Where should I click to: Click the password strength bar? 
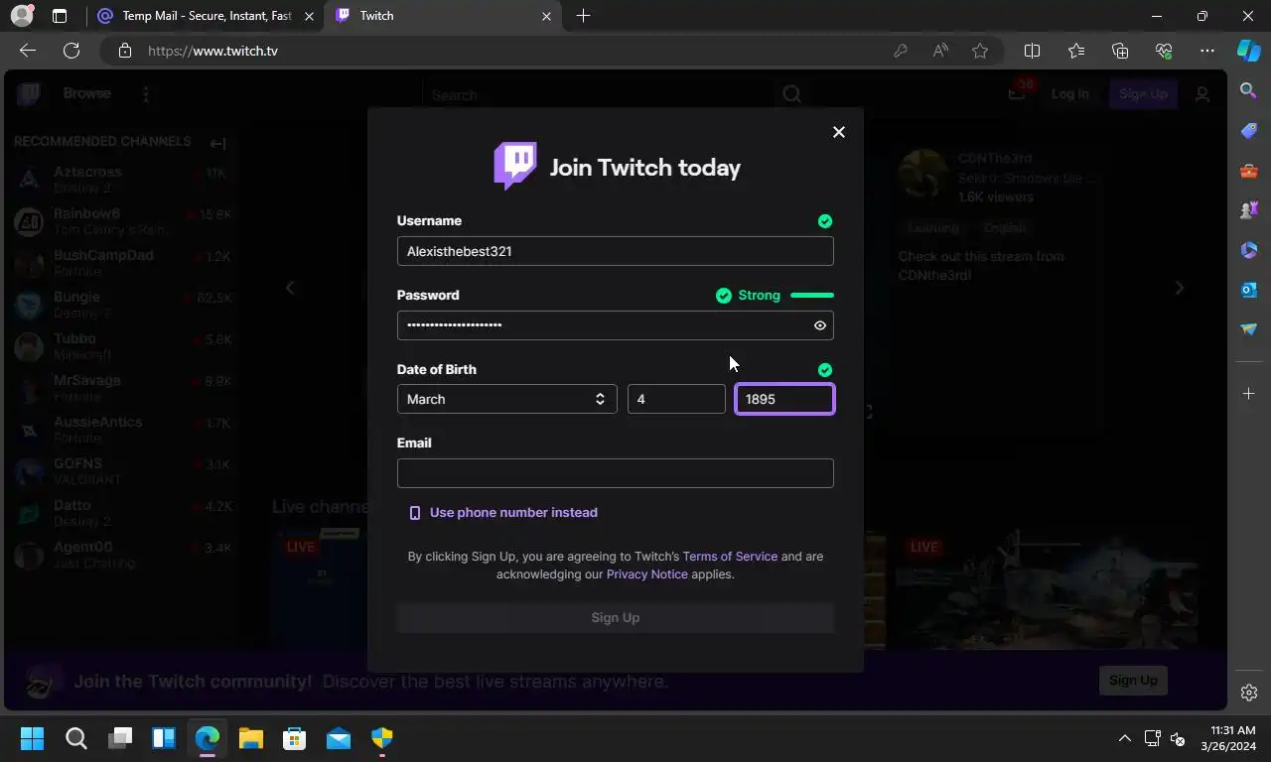pos(811,296)
